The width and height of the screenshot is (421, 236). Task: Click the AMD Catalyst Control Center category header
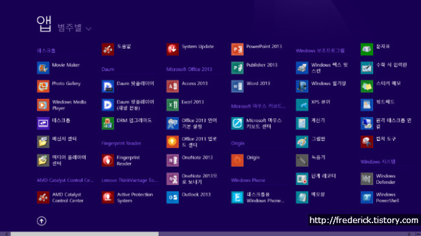[x=65, y=180]
